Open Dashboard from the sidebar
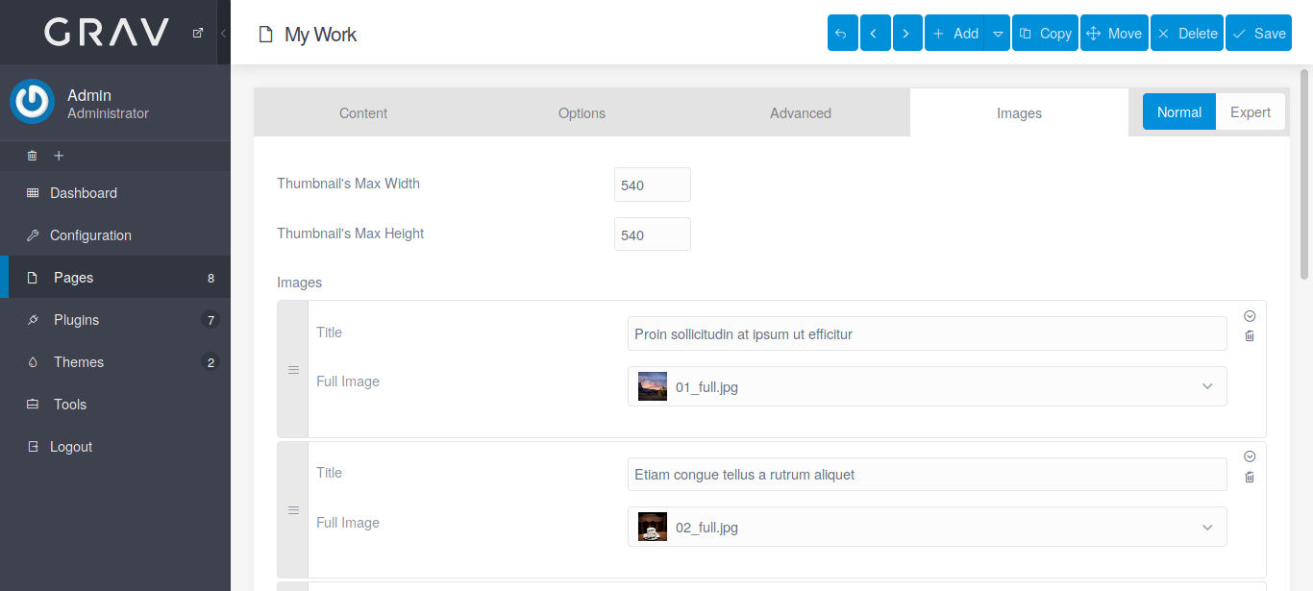 tap(115, 193)
